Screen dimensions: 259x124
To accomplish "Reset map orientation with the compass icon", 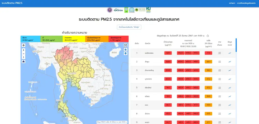I will pos(24,57).
